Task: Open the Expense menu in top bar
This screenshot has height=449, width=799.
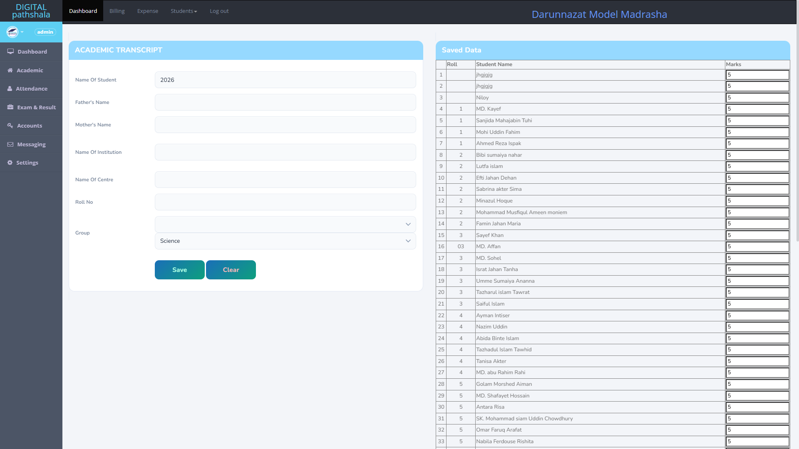Action: [148, 11]
